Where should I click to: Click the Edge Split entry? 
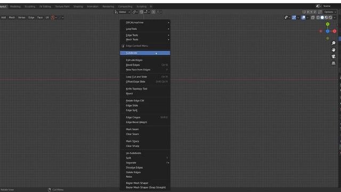145,110
